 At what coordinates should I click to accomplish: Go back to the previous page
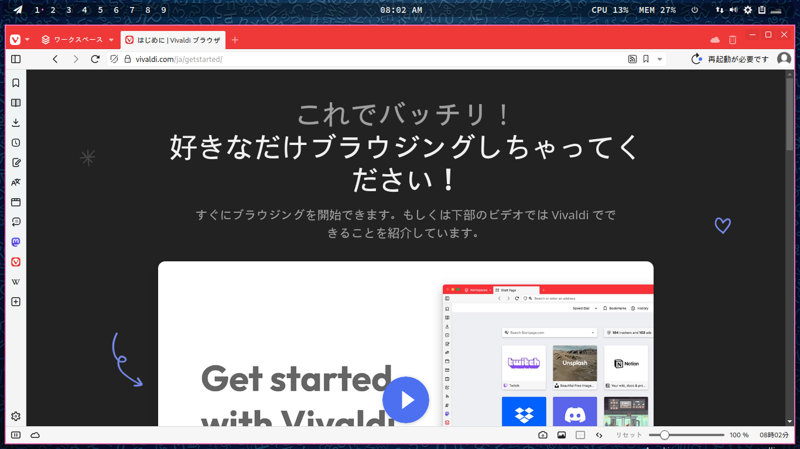point(56,59)
